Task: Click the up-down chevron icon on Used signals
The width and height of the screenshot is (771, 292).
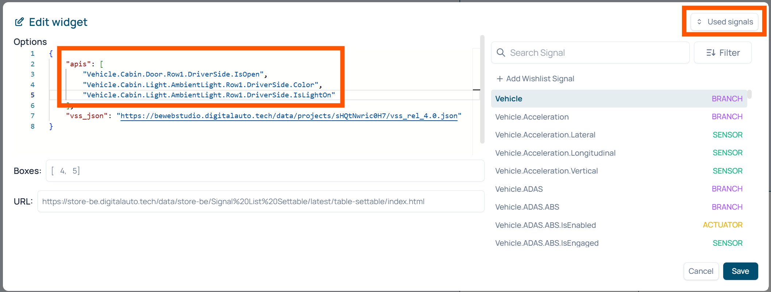Action: 699,22
